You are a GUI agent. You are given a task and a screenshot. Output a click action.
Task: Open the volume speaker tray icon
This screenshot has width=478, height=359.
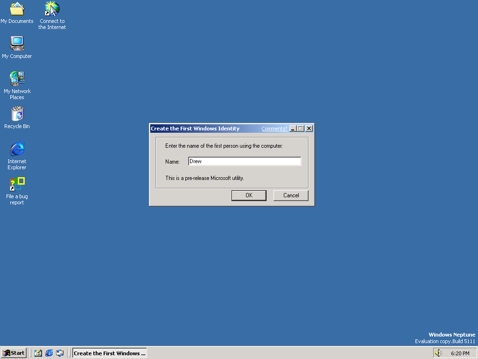click(438, 353)
